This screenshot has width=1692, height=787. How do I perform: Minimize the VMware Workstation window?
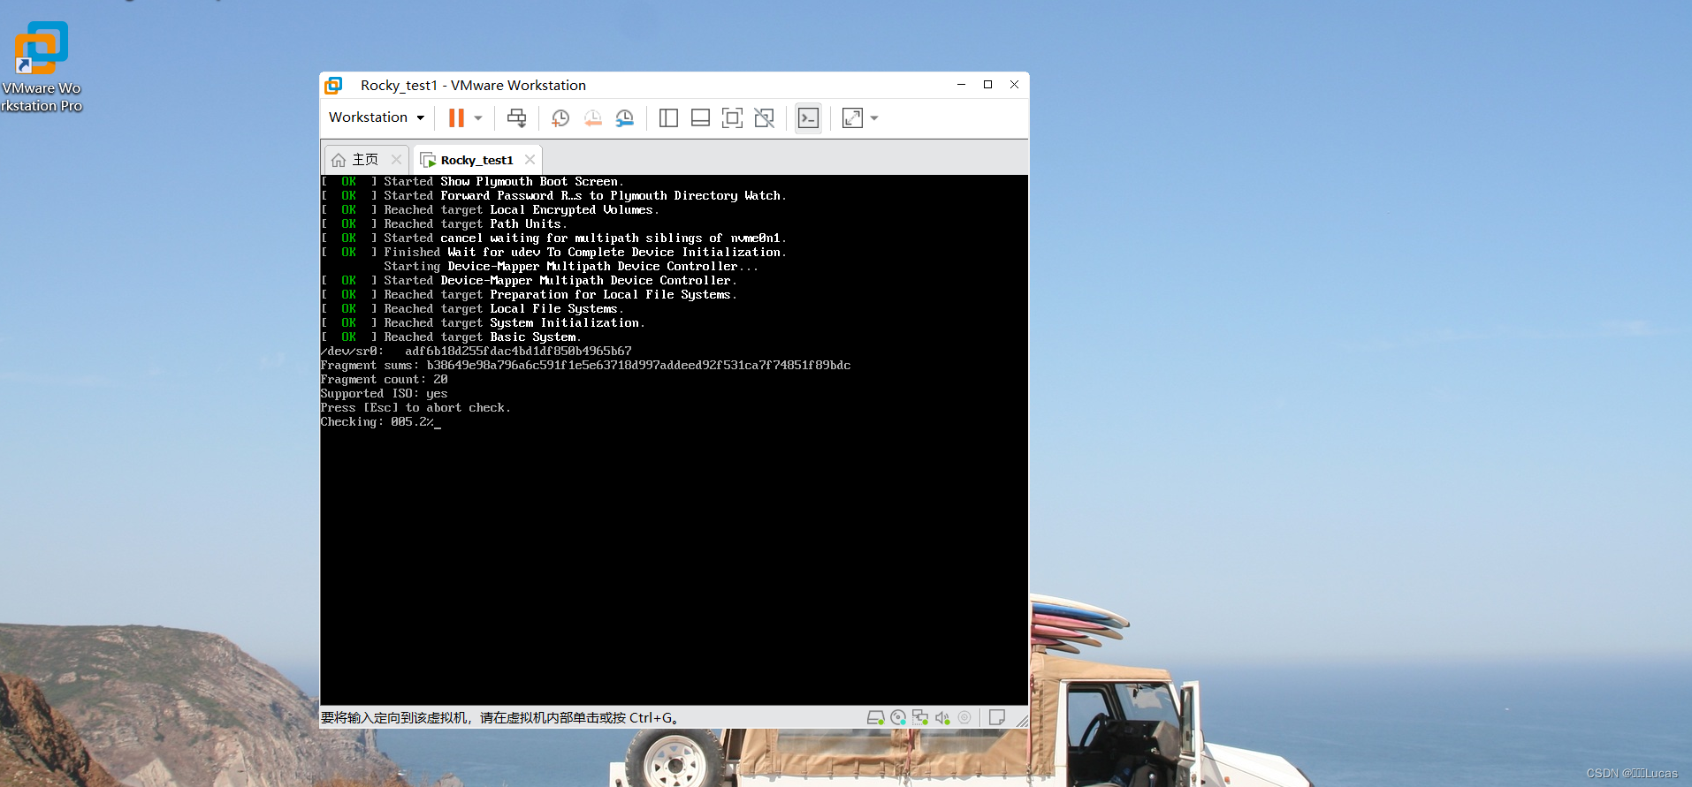pyautogui.click(x=961, y=85)
